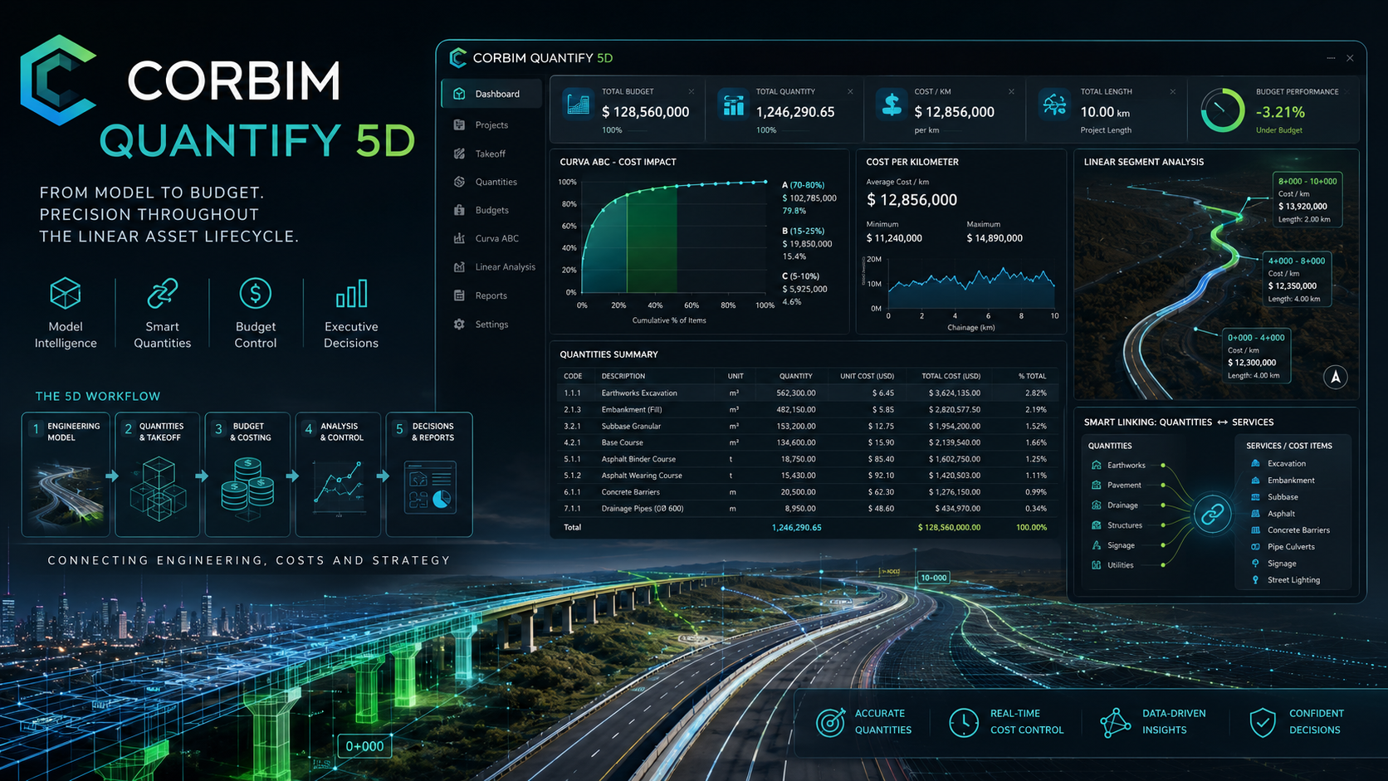The image size is (1388, 781).
Task: Close the Cost / KM card
Action: point(1011,91)
